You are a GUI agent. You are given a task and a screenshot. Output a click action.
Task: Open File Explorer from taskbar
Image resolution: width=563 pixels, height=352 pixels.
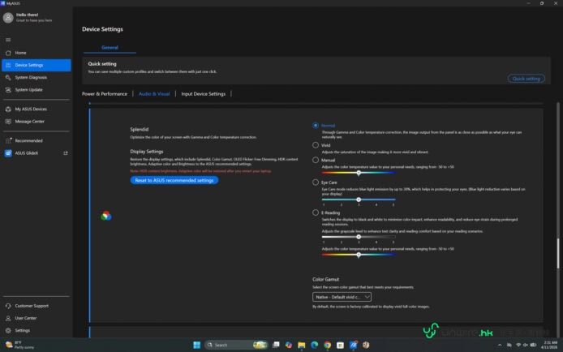click(x=302, y=345)
